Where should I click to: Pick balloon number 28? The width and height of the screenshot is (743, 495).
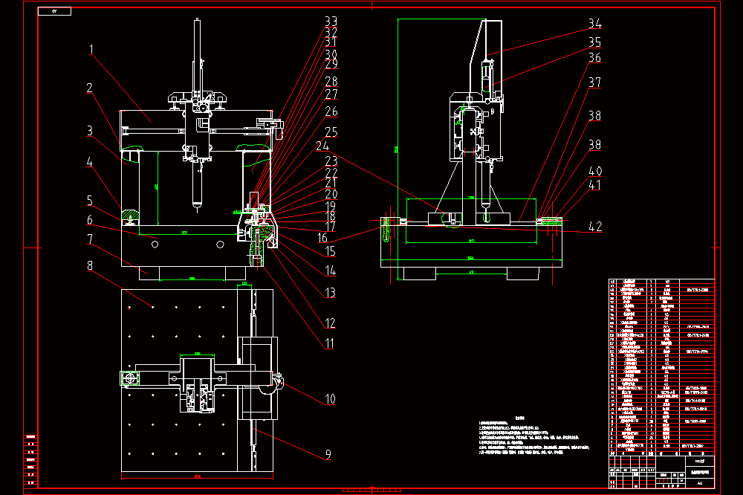pyautogui.click(x=331, y=82)
